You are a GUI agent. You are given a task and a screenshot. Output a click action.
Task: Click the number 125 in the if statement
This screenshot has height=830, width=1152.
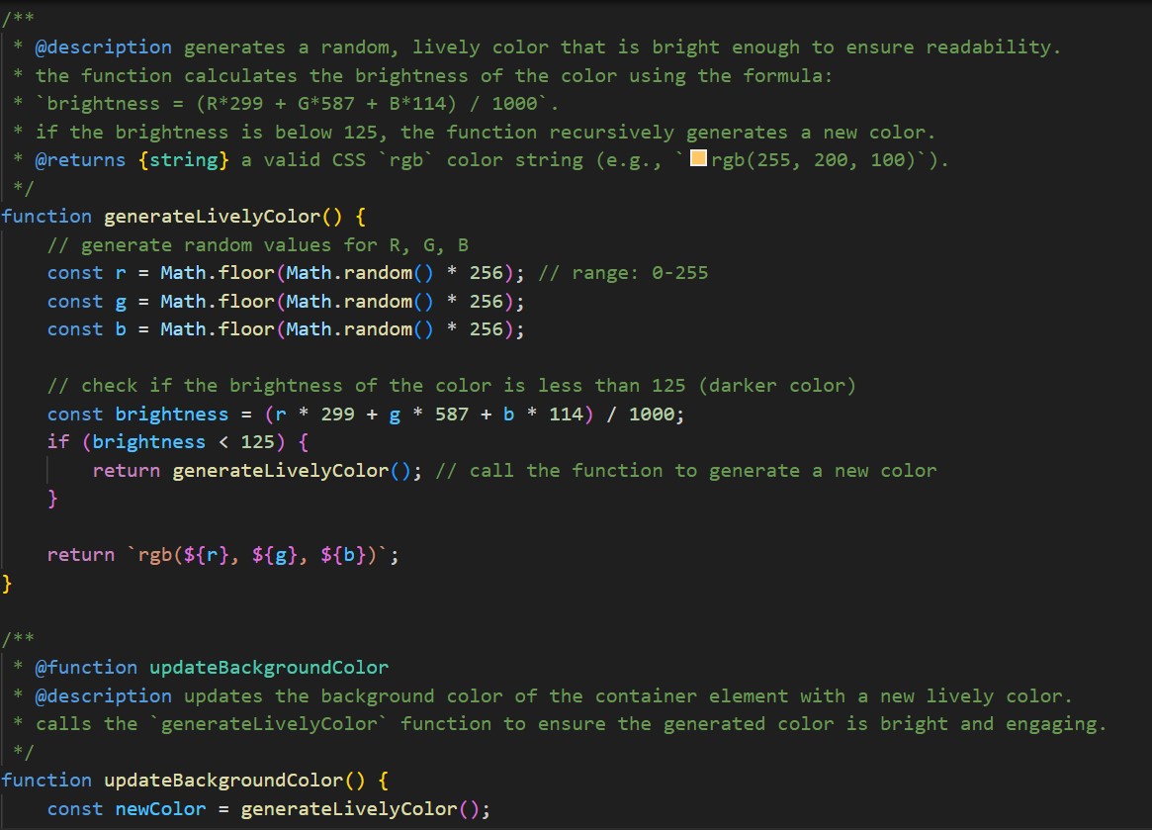click(x=257, y=442)
